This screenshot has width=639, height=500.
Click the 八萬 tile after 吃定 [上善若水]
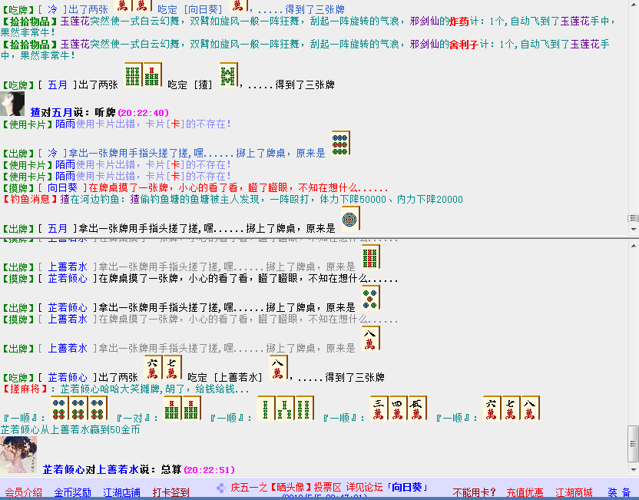(x=278, y=368)
